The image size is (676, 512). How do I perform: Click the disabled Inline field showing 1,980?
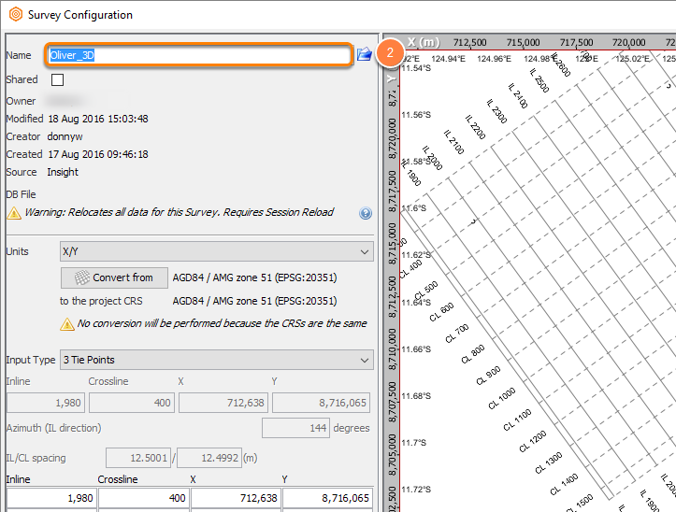[46, 403]
